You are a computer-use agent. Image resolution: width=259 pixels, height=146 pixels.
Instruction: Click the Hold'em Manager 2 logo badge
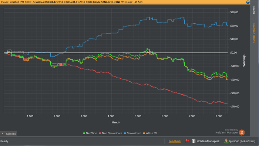(x=242, y=132)
